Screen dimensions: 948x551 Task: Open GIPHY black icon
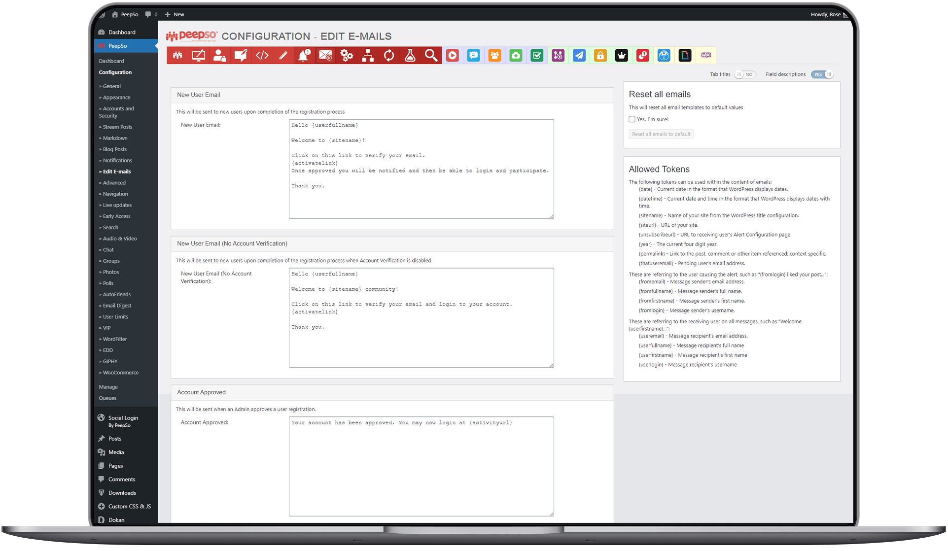[685, 56]
